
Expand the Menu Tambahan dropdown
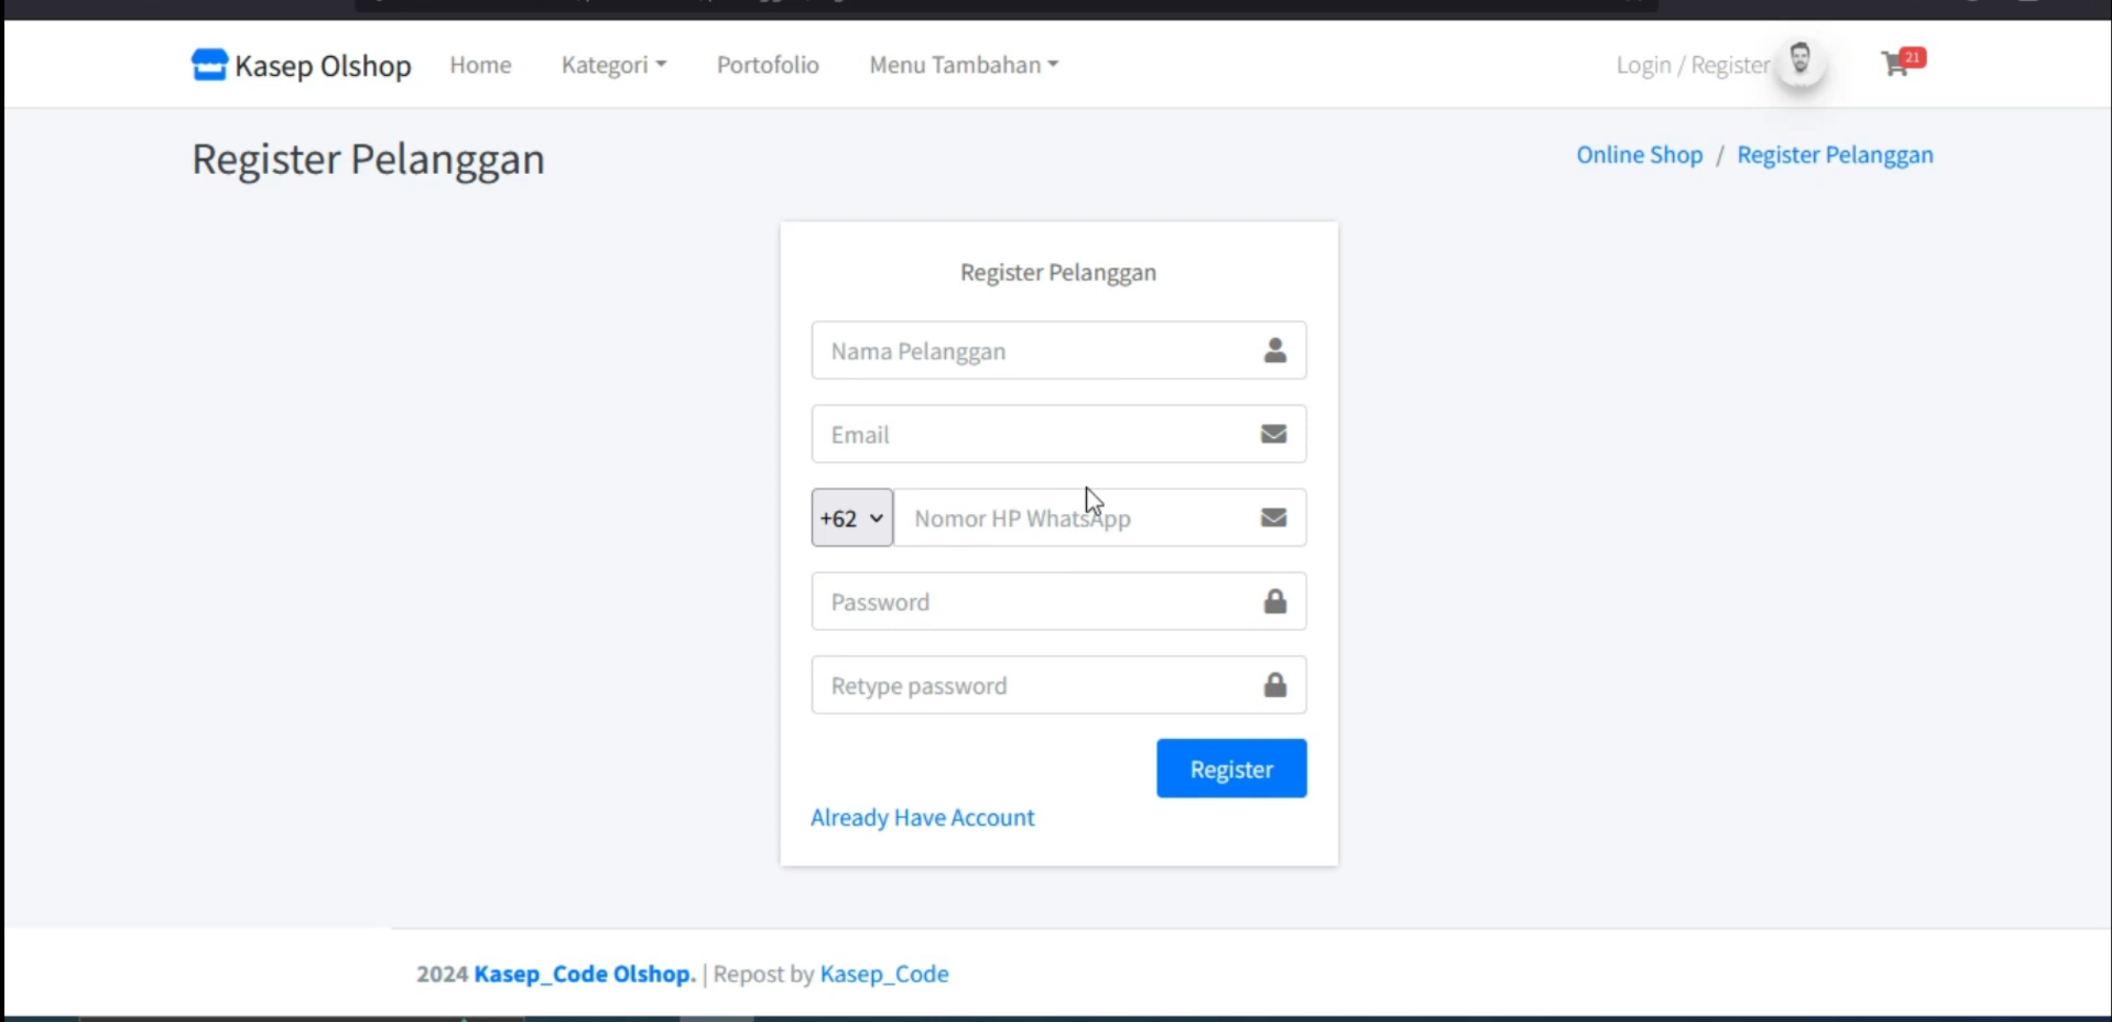(963, 64)
